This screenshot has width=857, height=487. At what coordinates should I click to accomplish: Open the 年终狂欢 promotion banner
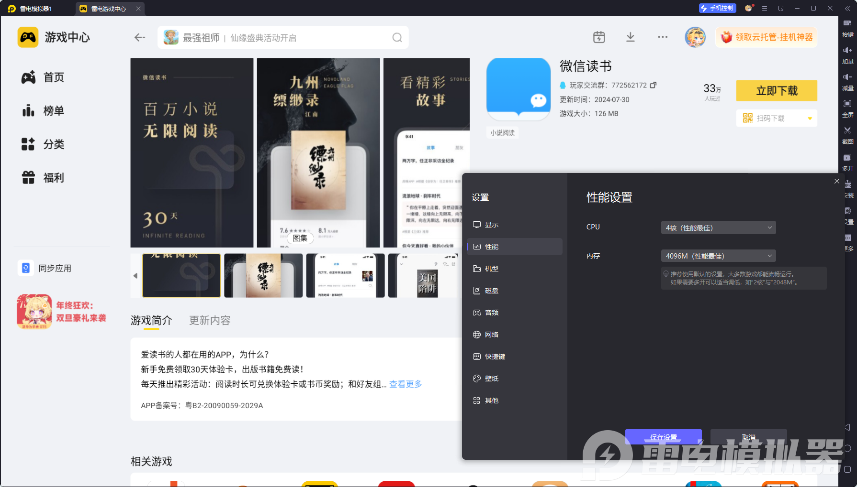(62, 312)
